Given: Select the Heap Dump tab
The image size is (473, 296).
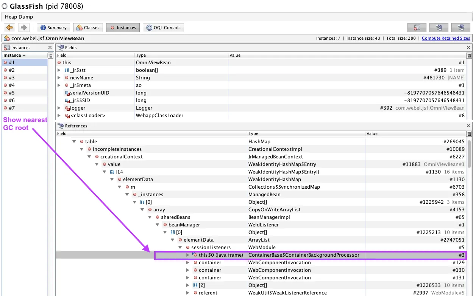Looking at the screenshot, I should tap(19, 17).
